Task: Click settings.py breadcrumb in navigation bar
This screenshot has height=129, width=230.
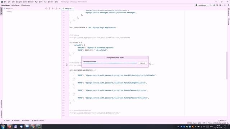Action: [26, 5]
